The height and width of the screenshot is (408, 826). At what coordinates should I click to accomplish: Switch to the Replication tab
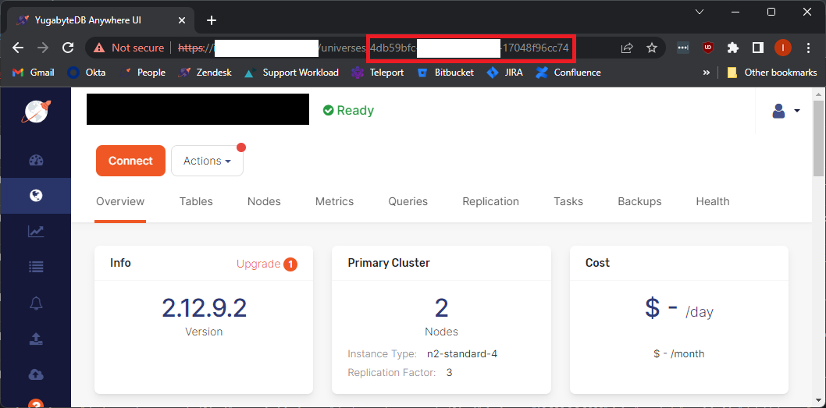pos(490,201)
